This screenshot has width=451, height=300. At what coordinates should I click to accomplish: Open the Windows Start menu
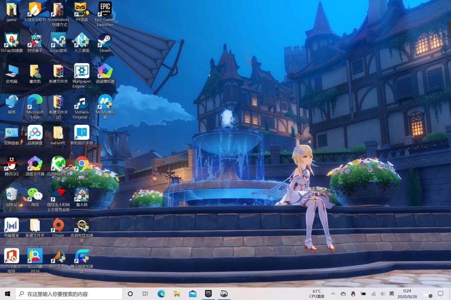pos(8,294)
